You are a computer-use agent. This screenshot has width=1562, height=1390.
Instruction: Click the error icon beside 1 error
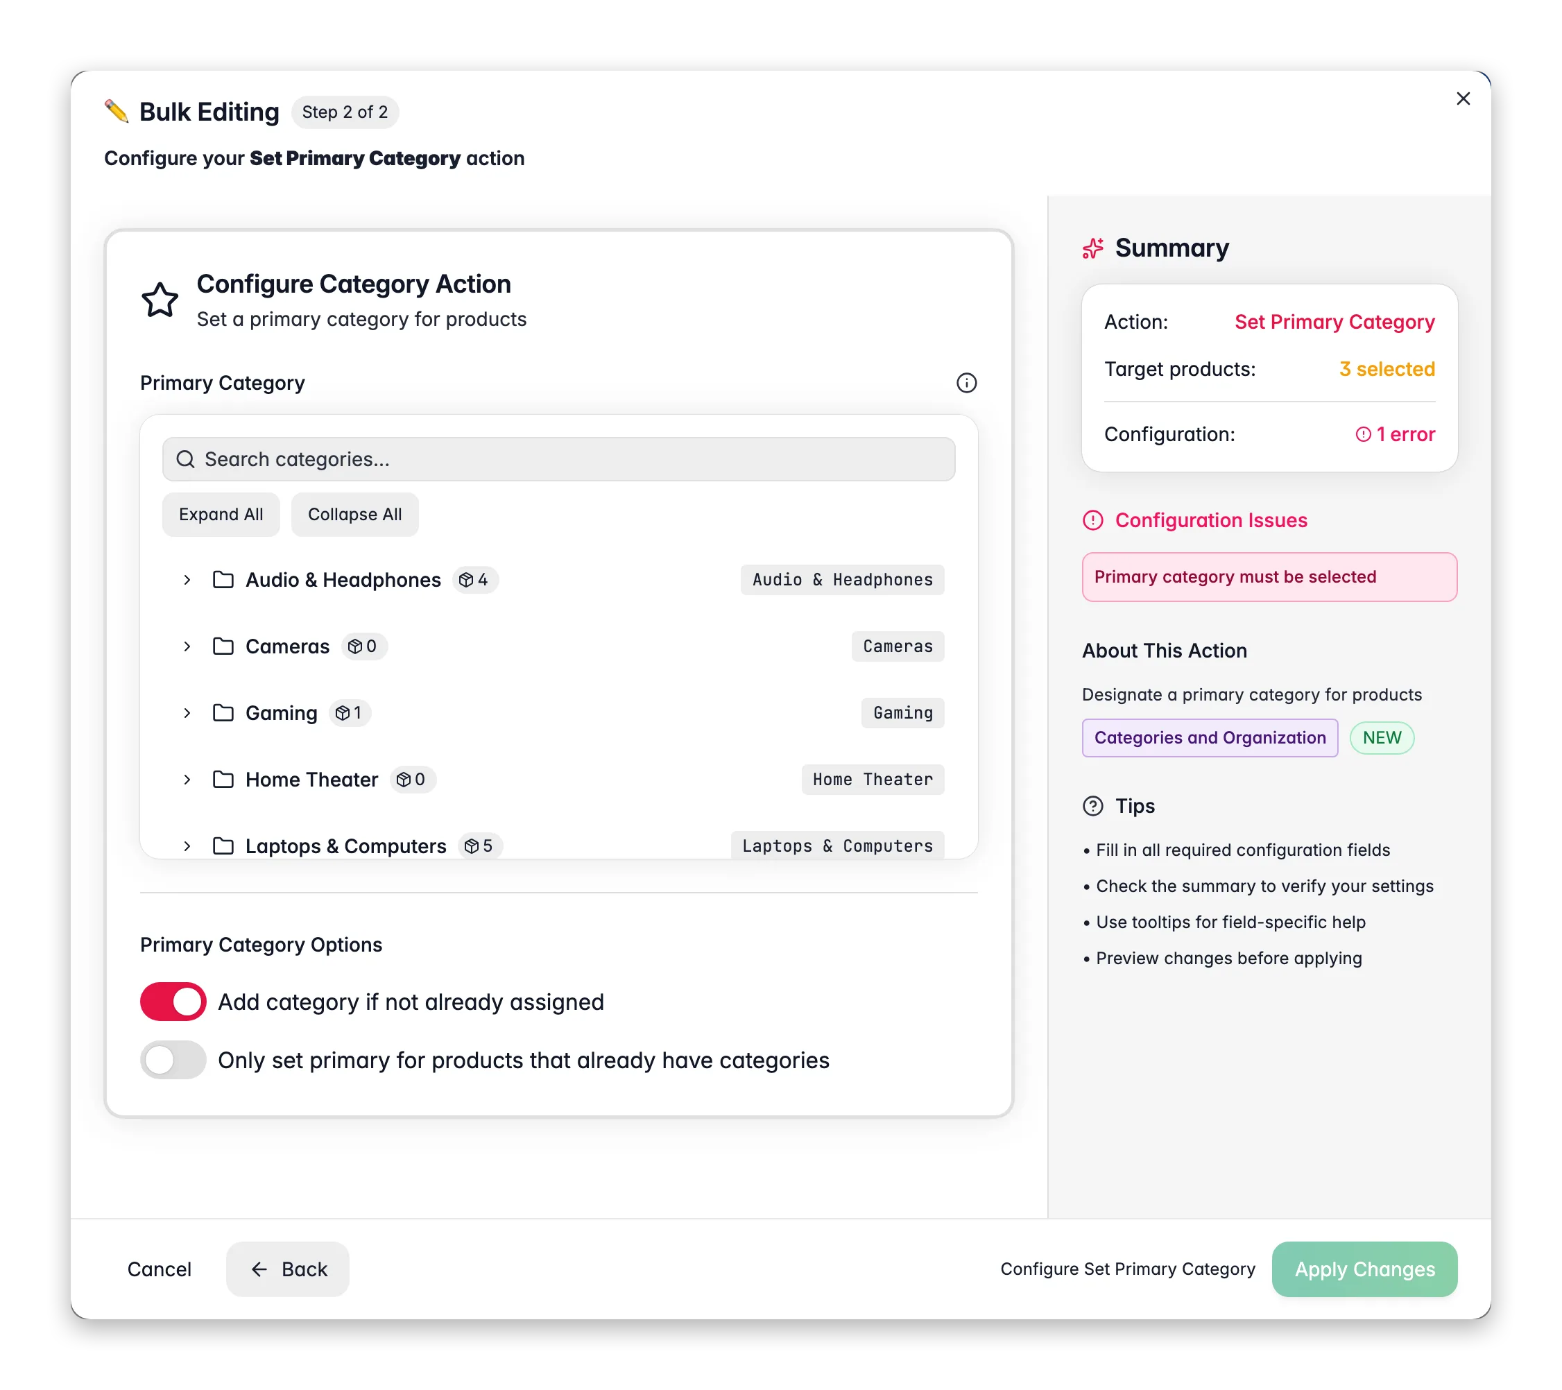pos(1362,435)
